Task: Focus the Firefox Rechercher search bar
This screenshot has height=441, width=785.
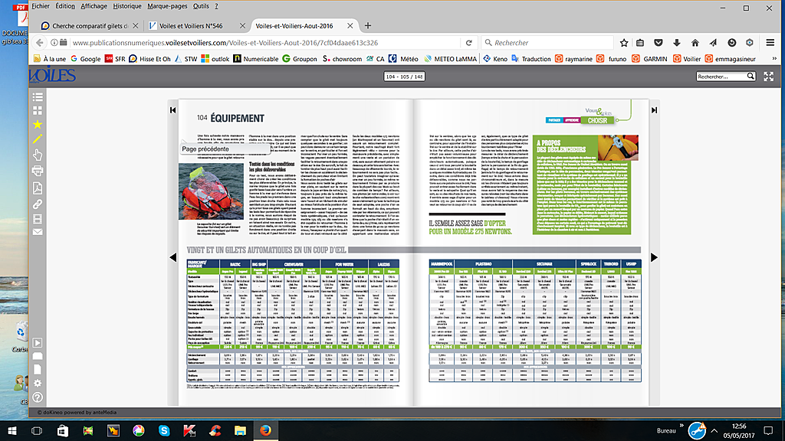Action: (x=547, y=43)
